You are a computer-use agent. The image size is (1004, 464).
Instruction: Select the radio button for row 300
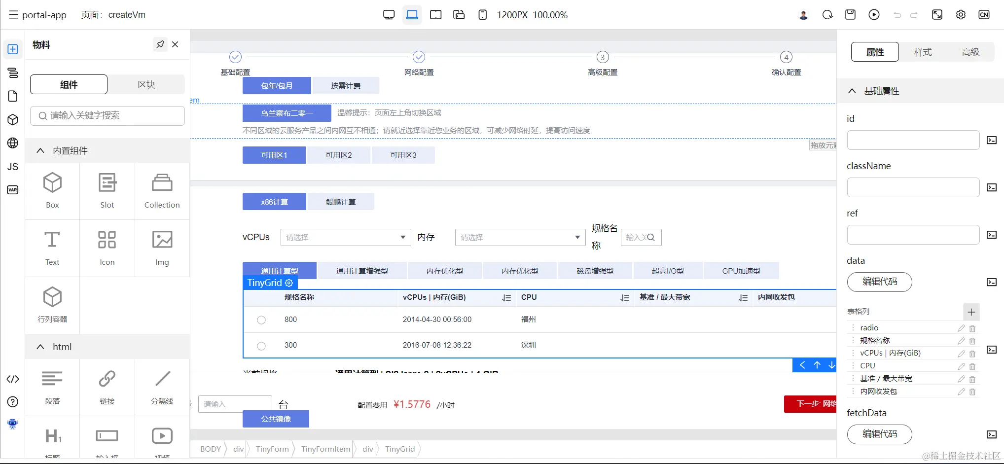coord(261,346)
